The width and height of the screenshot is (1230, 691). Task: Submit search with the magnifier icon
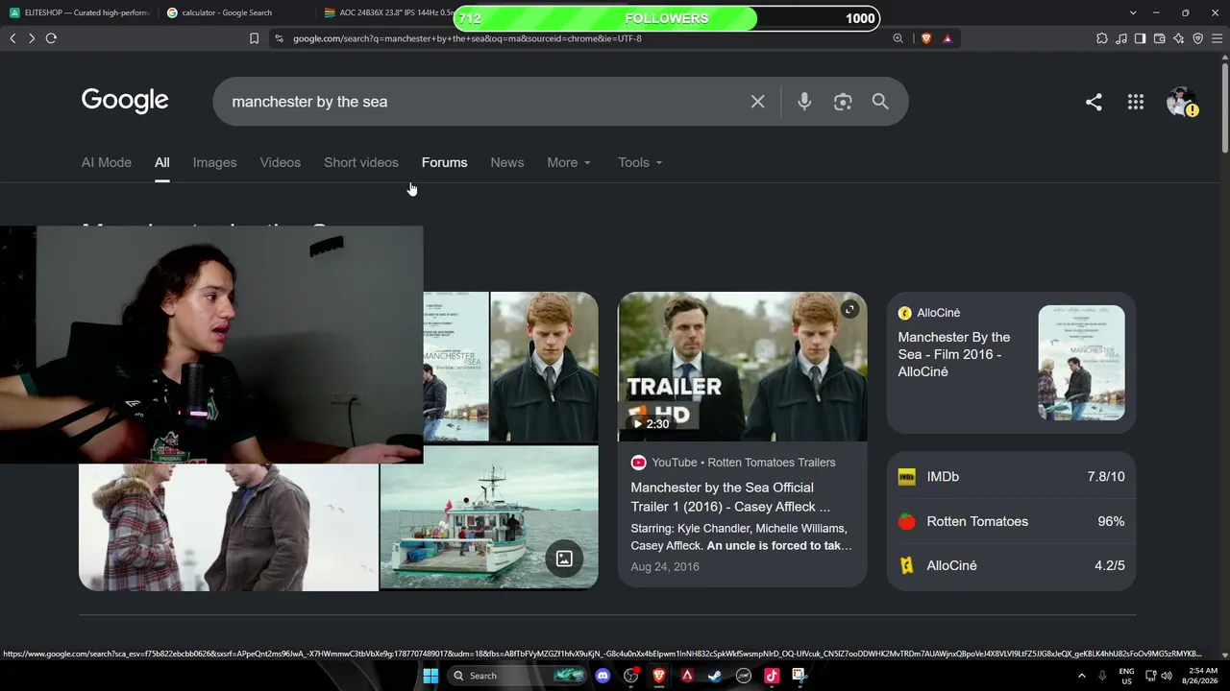click(x=880, y=102)
